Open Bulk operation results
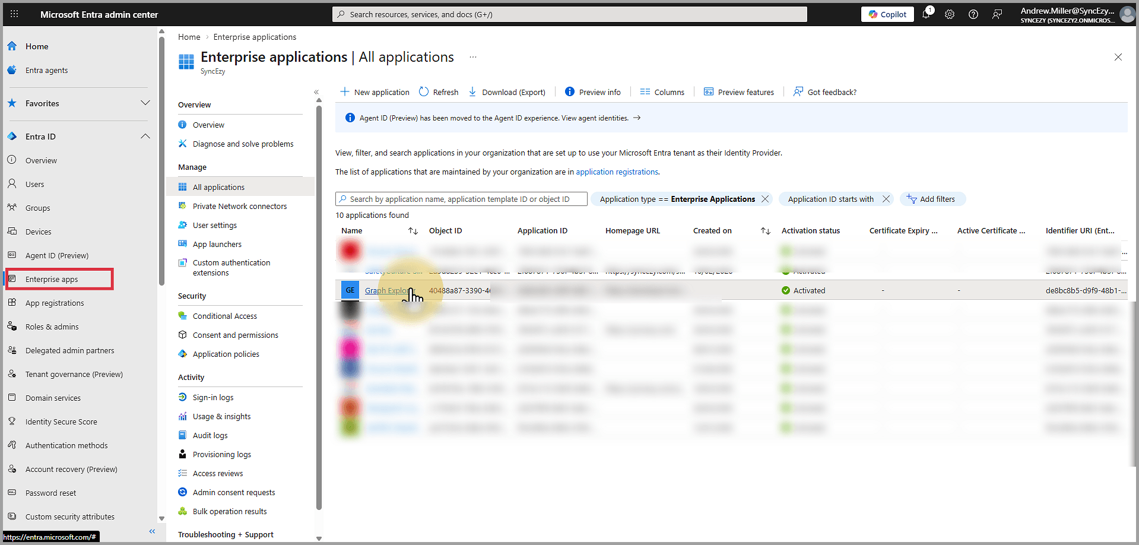 coord(230,511)
